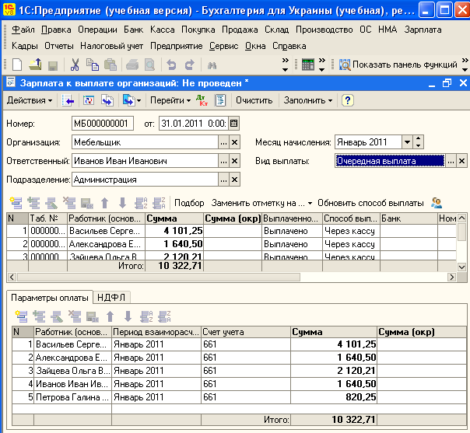Open the Производство menu
The height and width of the screenshot is (433, 470).
click(324, 30)
